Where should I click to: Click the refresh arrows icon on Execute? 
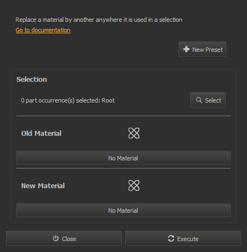coord(171,238)
